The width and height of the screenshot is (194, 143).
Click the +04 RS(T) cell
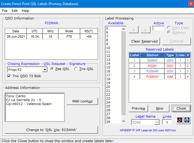click(x=89, y=36)
